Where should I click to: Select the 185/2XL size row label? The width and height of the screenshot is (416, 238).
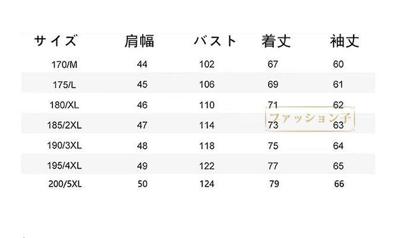(x=64, y=125)
